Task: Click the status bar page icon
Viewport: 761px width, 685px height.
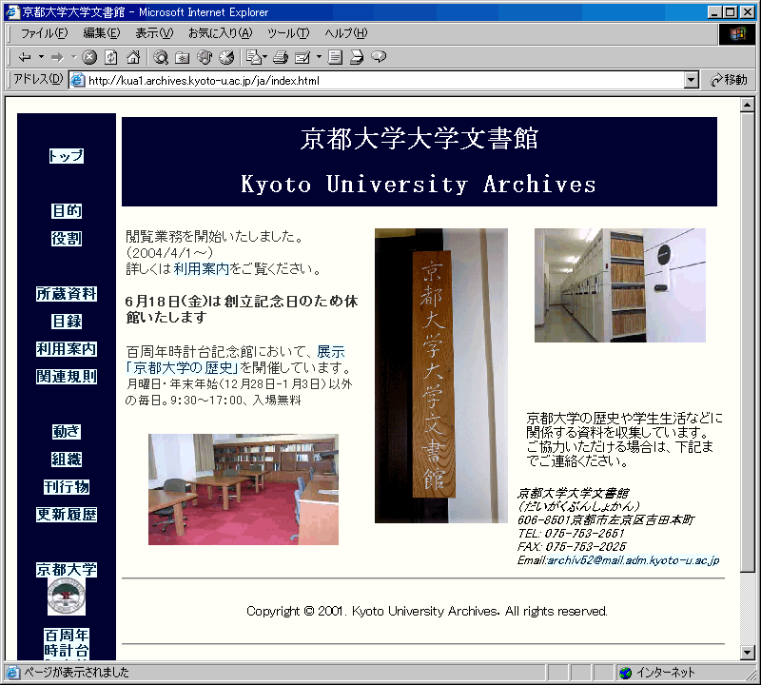Action: click(x=12, y=673)
